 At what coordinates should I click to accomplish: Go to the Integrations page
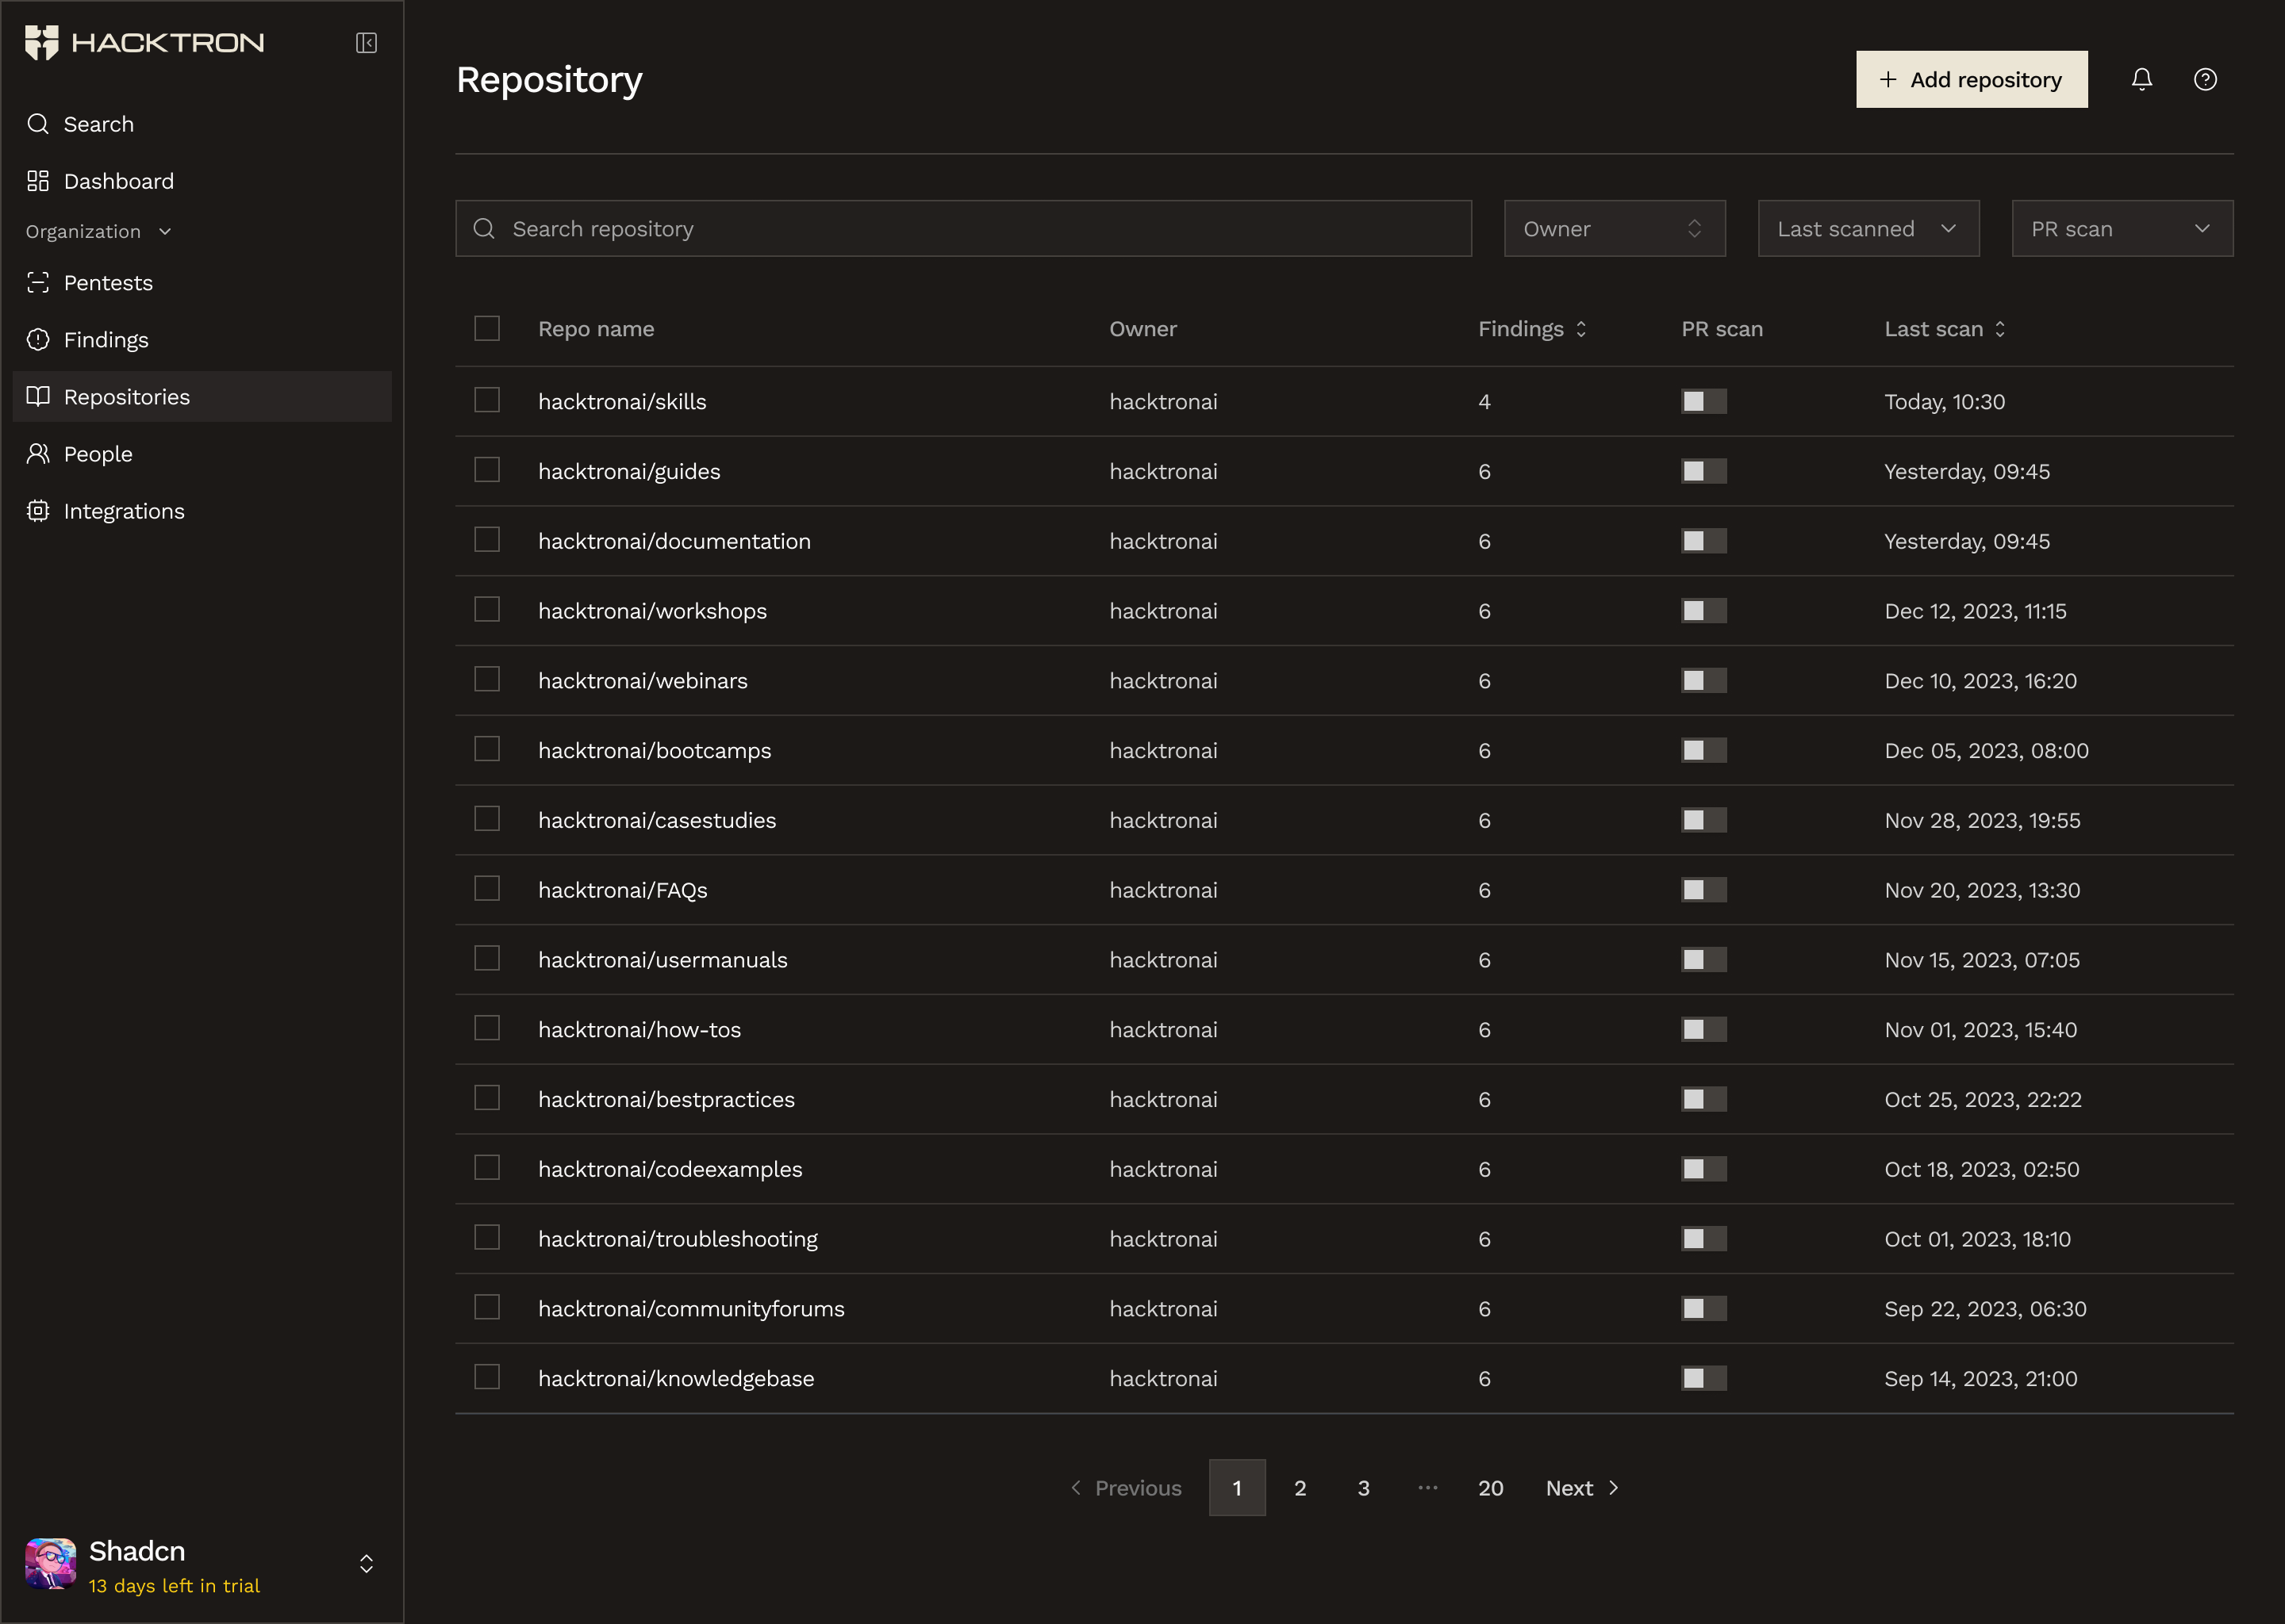tap(123, 510)
